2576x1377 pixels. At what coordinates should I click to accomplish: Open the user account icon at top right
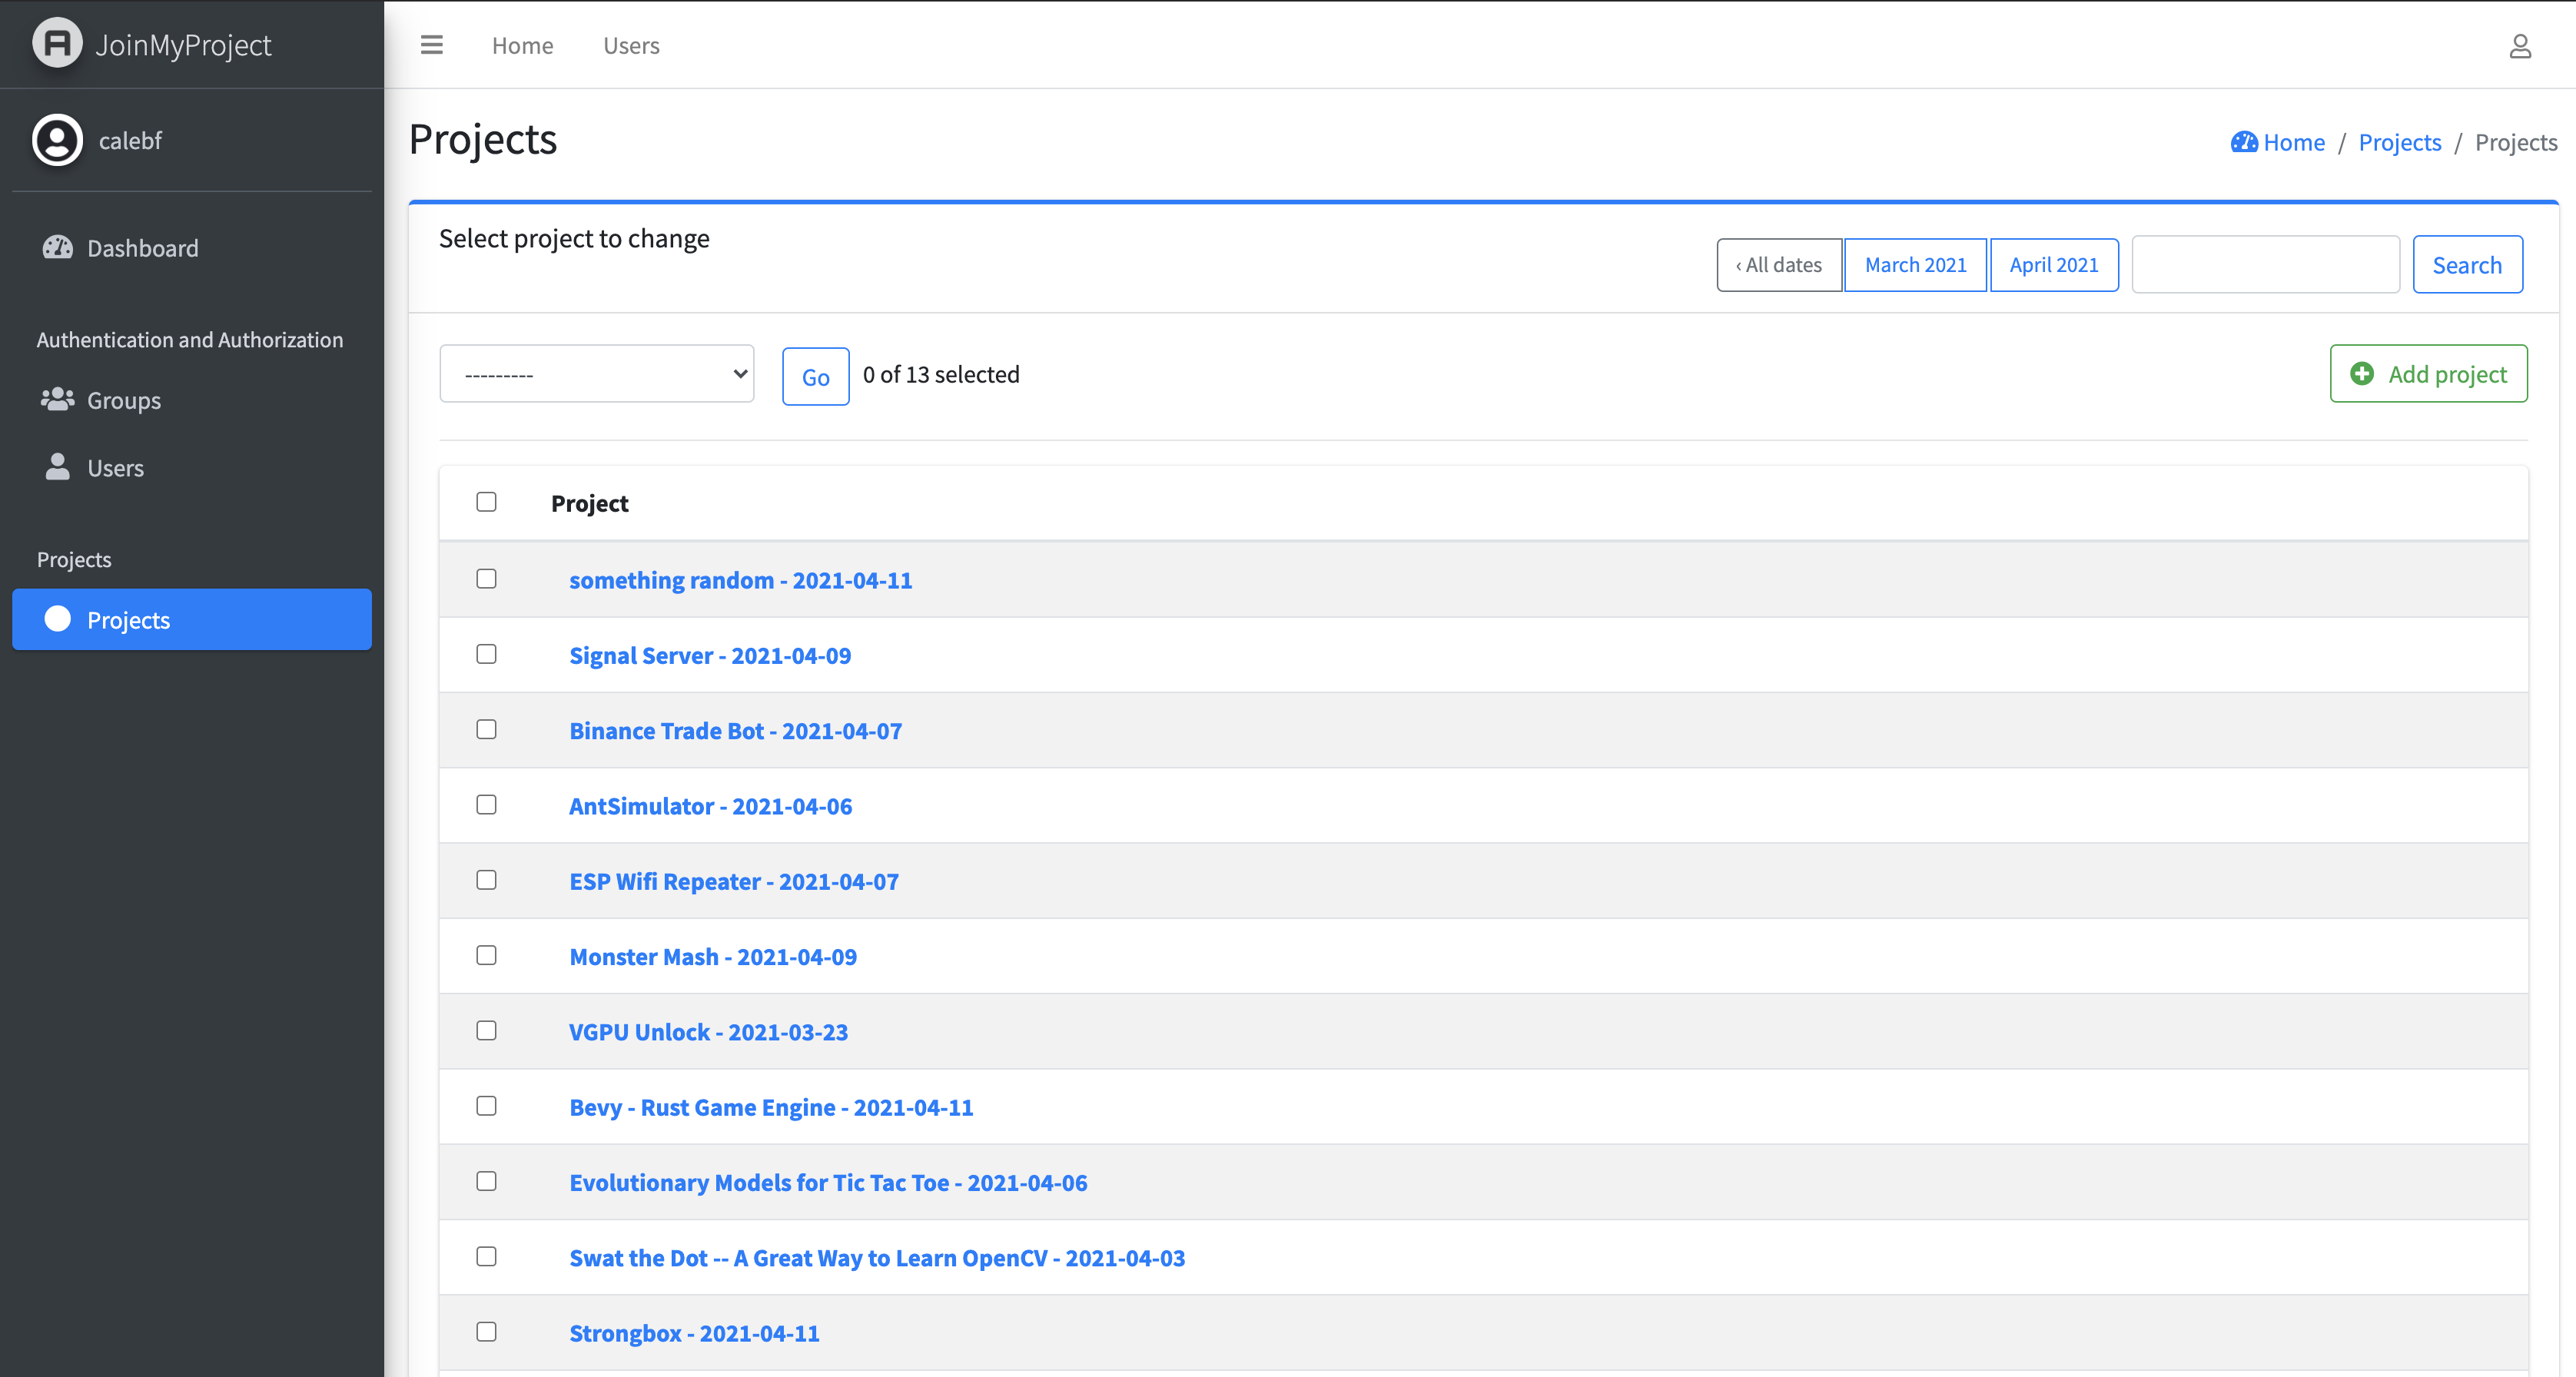coord(2519,46)
